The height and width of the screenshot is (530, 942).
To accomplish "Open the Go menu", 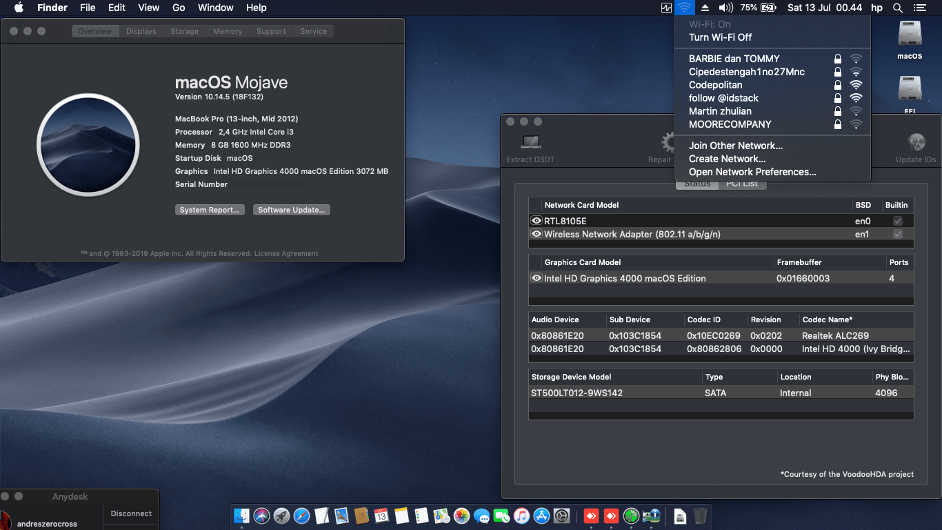I will tap(179, 8).
